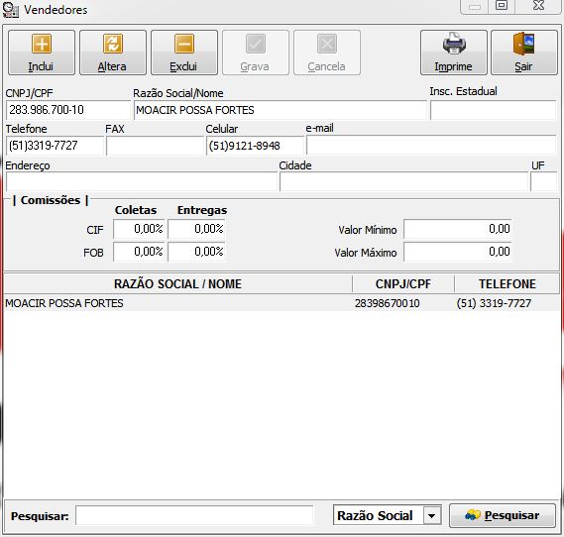Print with the Imprime printer button
Image resolution: width=564 pixels, height=537 pixels.
[454, 53]
